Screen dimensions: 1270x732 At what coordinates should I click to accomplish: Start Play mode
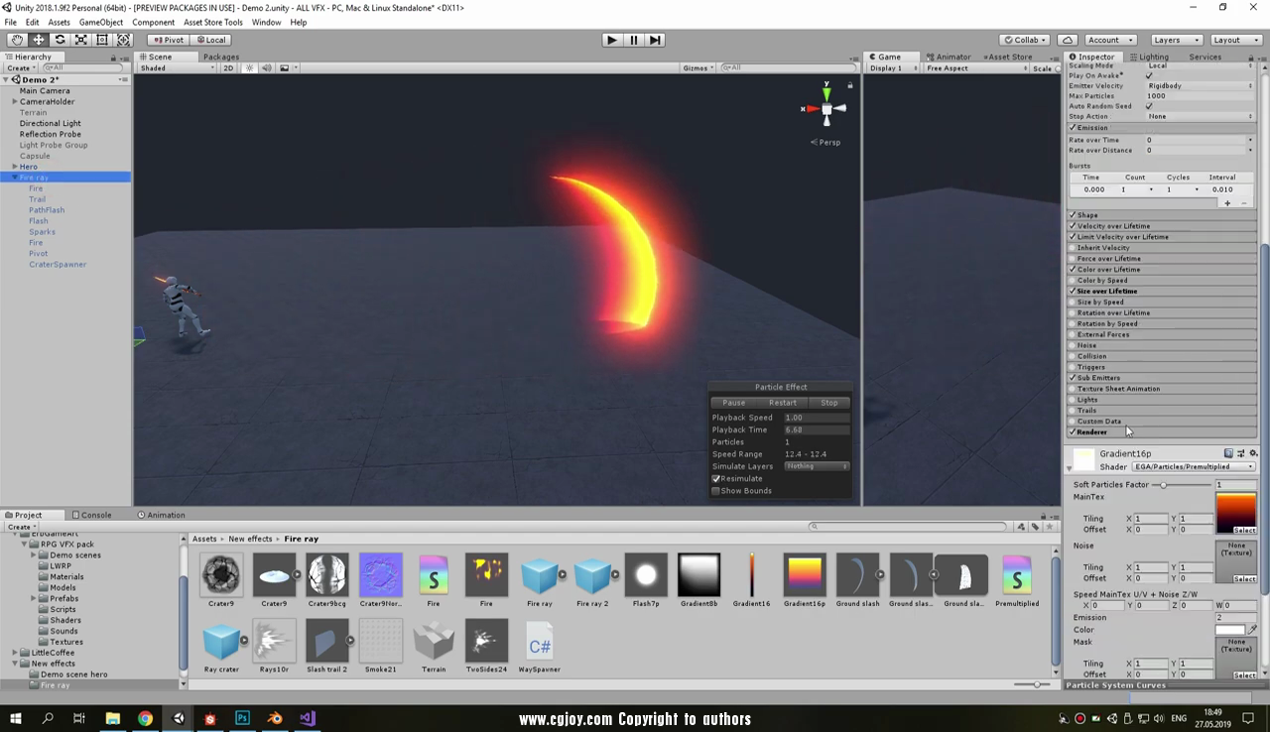coord(611,40)
